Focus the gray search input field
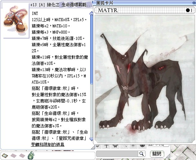 (x=117, y=154)
